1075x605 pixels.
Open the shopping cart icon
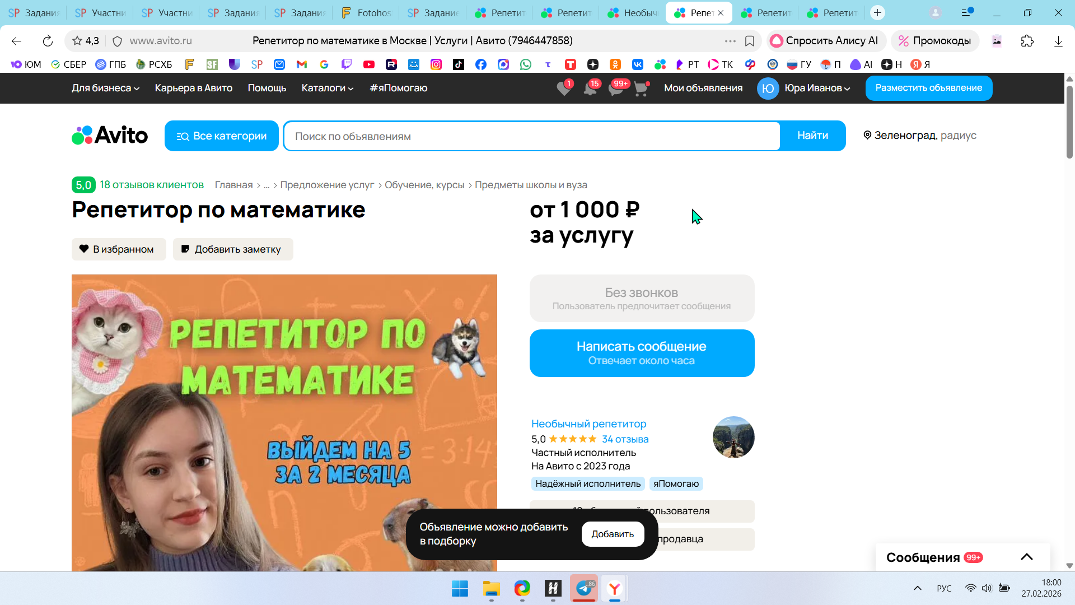641,89
